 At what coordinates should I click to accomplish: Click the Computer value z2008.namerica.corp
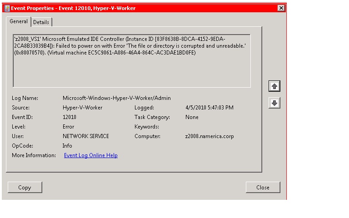pyautogui.click(x=209, y=136)
